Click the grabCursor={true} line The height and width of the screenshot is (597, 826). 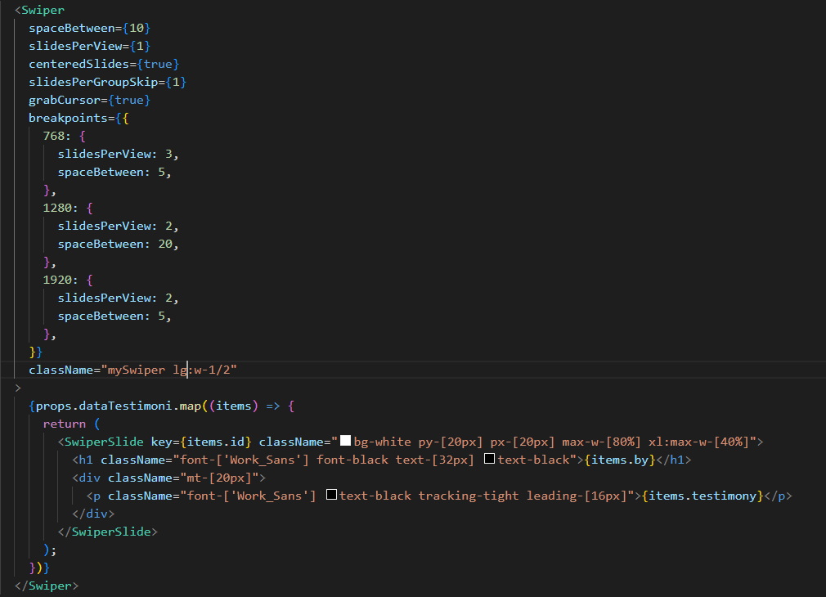tap(90, 100)
